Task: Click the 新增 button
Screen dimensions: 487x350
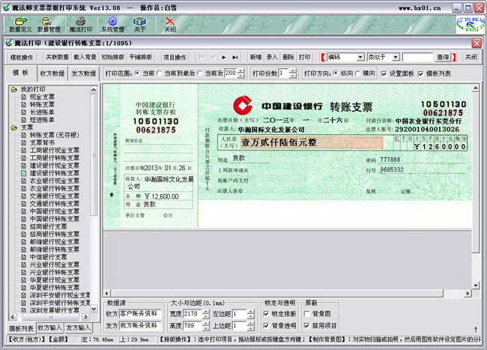Action: tap(255, 57)
